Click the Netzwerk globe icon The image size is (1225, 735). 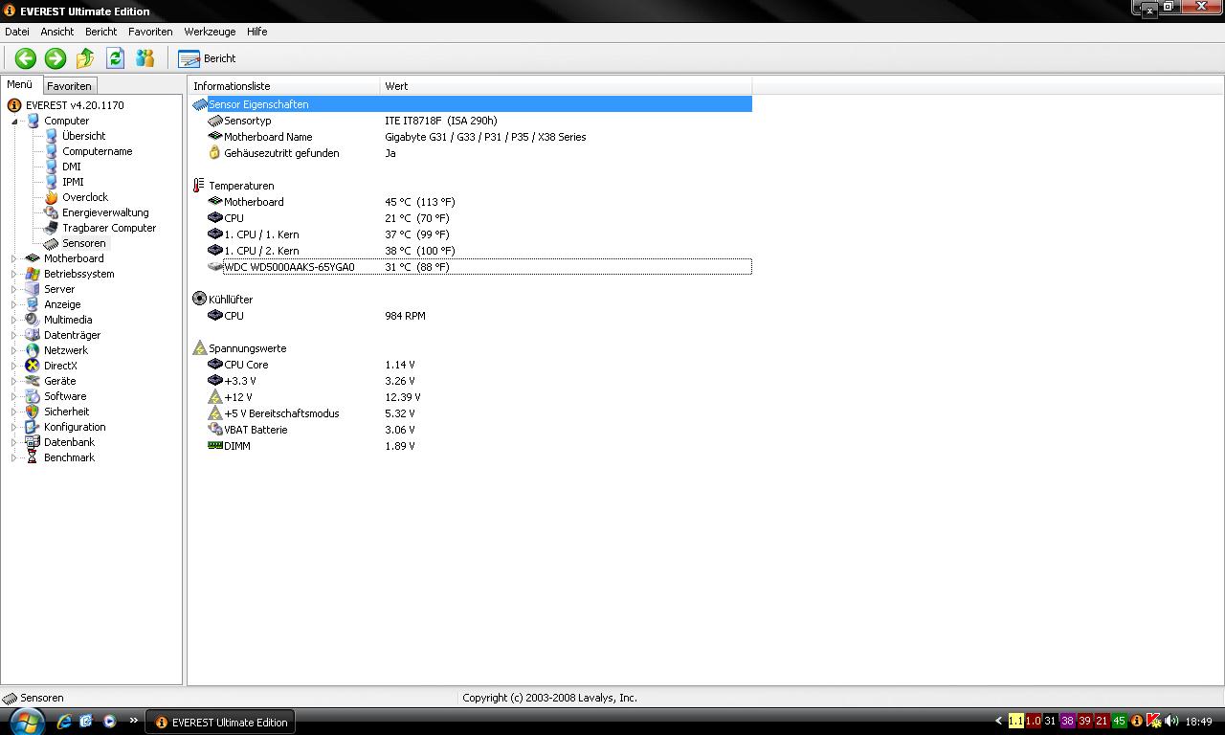[x=33, y=350]
